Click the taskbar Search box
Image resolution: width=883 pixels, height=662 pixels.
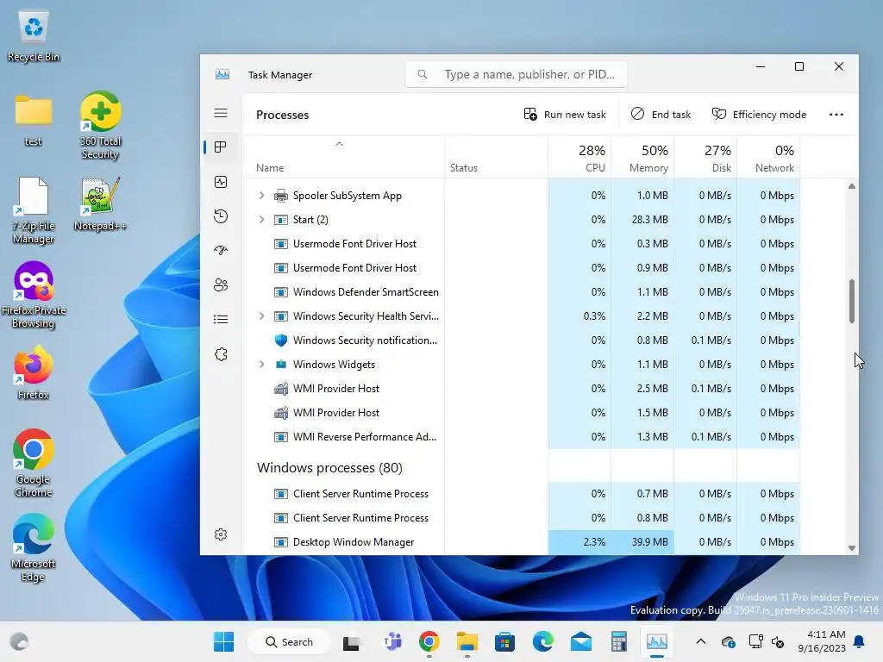[x=289, y=641]
